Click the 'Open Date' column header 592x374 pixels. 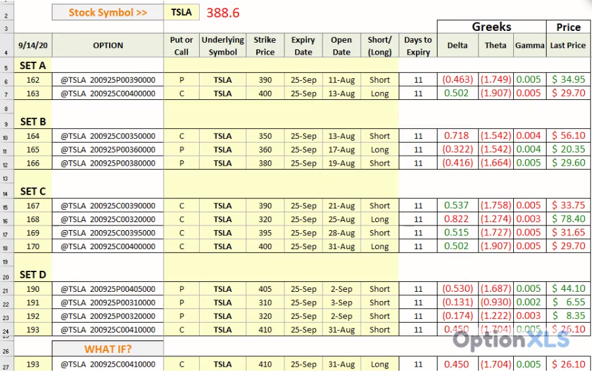click(341, 45)
